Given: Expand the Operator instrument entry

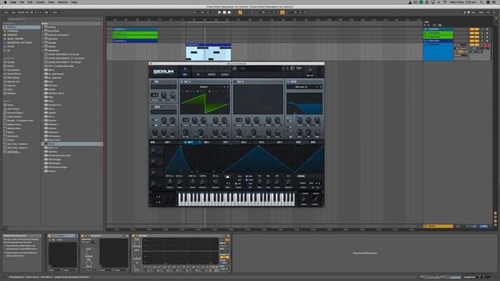Looking at the screenshot, I should (43, 39).
